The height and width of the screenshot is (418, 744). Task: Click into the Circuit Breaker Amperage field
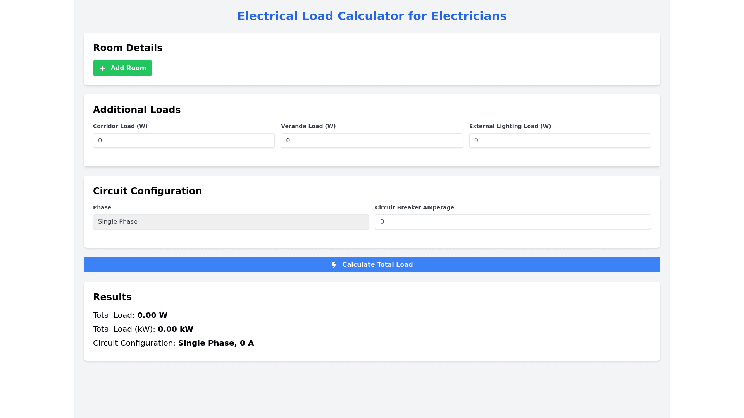(x=513, y=222)
